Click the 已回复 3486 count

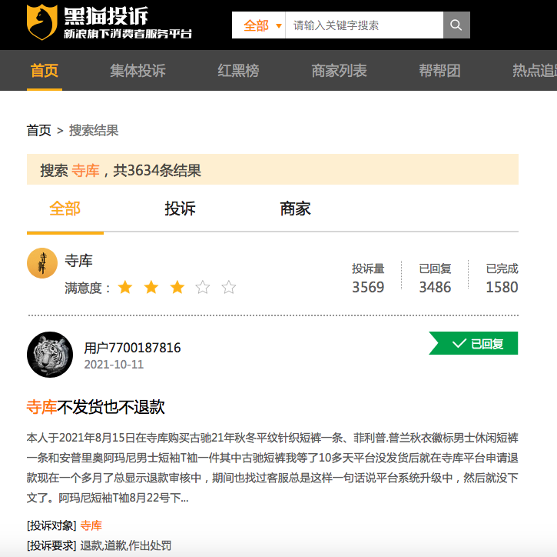coord(435,278)
